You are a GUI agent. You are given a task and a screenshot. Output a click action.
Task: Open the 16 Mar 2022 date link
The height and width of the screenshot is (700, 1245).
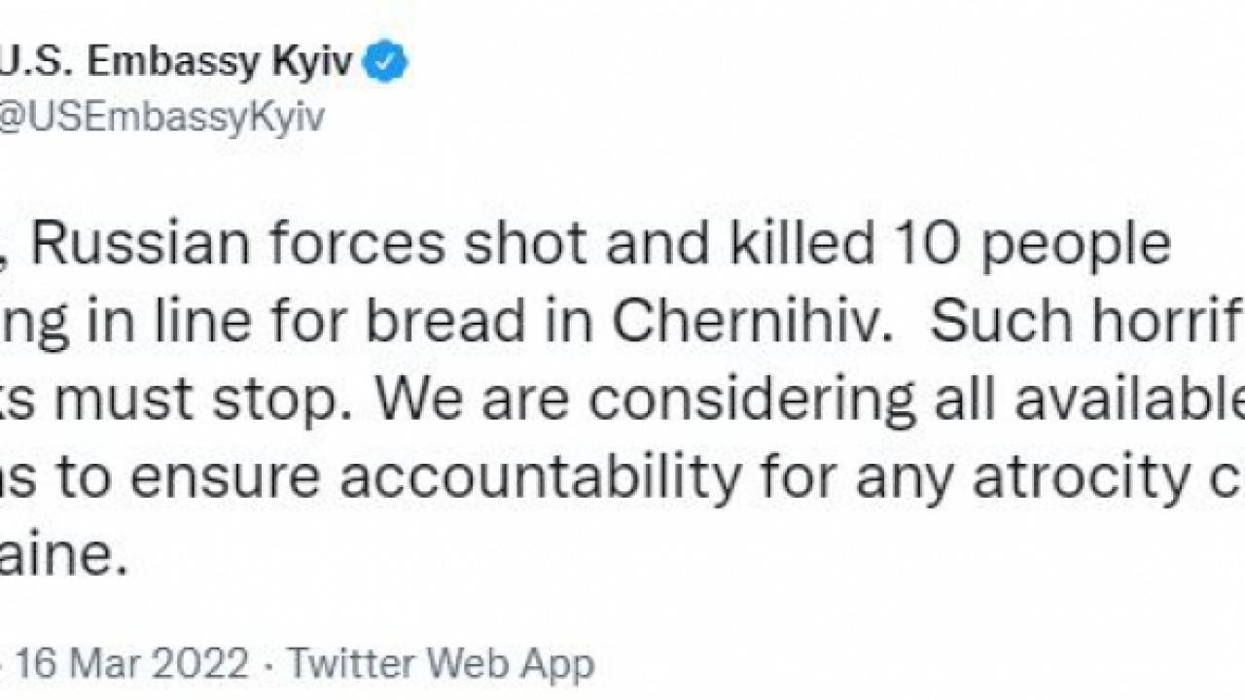click(x=131, y=664)
